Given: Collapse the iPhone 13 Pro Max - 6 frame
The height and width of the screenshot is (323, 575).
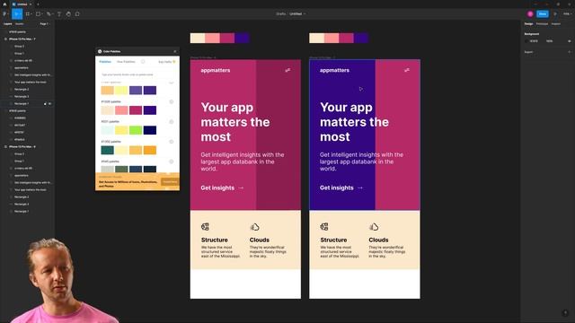Looking at the screenshot, I should [x=5, y=146].
